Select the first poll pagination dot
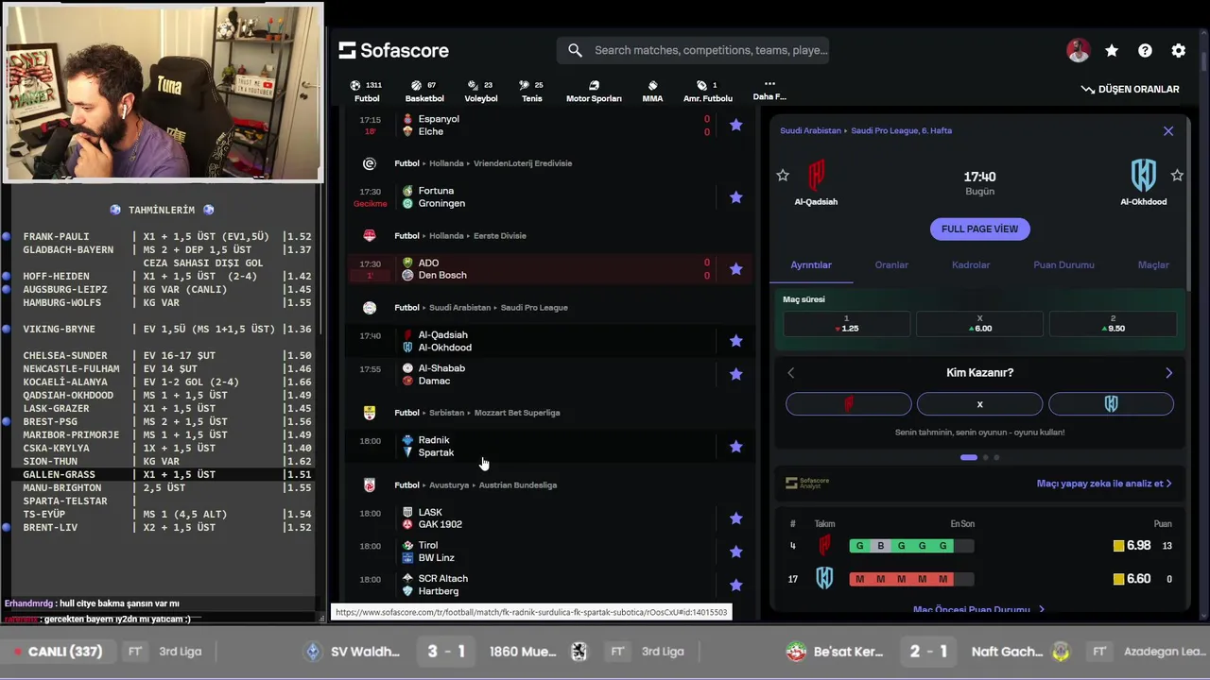Image resolution: width=1210 pixels, height=680 pixels. pos(969,457)
